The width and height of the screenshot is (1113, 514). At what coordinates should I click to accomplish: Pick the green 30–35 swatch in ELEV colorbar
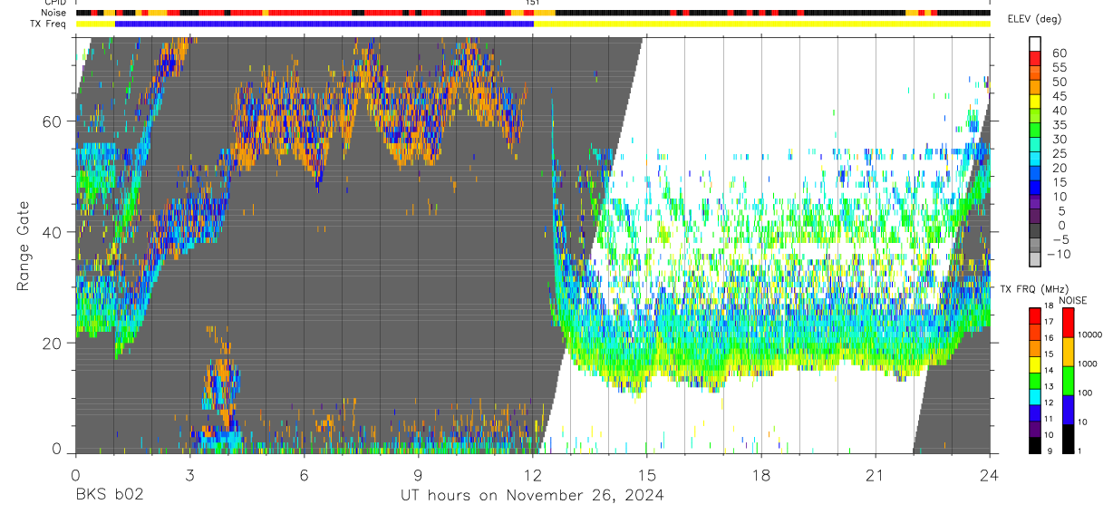coord(1035,129)
